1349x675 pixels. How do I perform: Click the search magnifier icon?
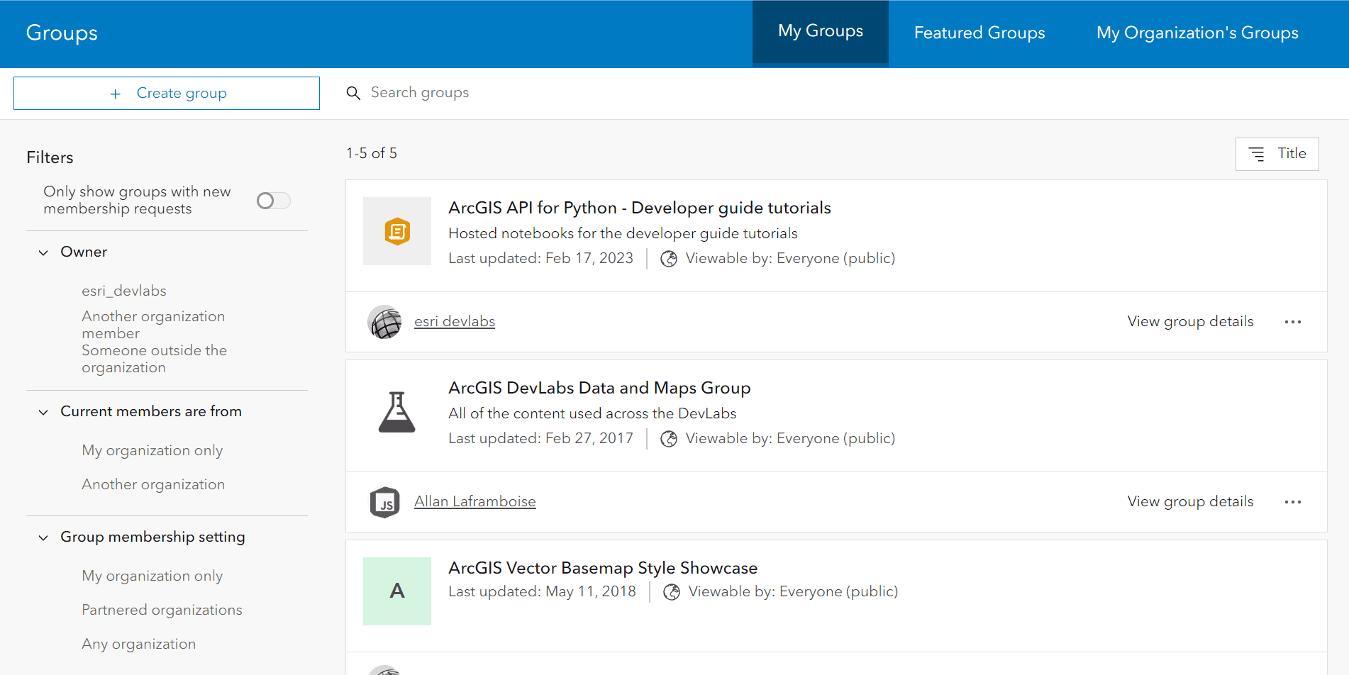(x=353, y=93)
